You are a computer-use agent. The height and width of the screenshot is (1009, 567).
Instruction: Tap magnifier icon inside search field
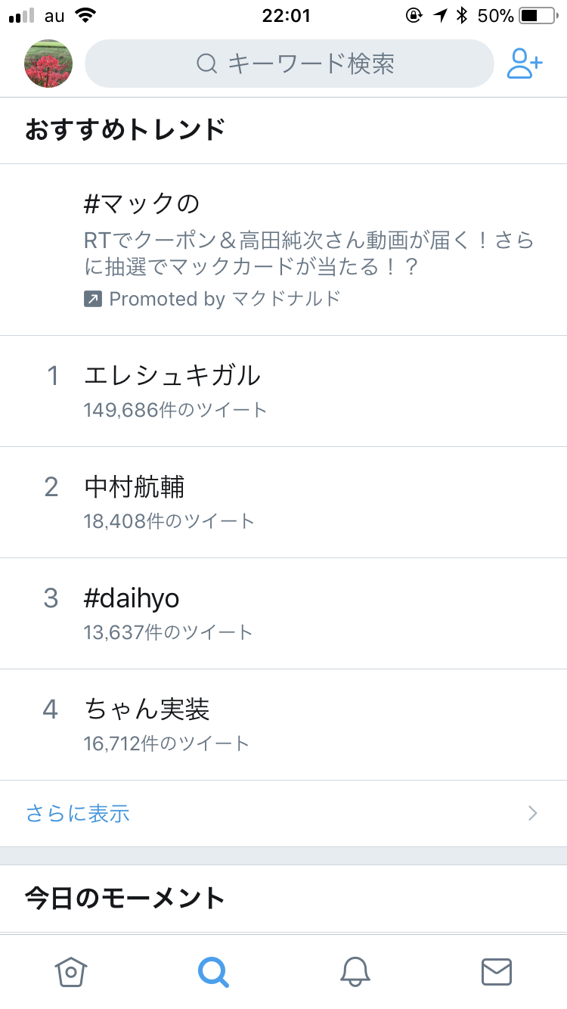tap(206, 64)
